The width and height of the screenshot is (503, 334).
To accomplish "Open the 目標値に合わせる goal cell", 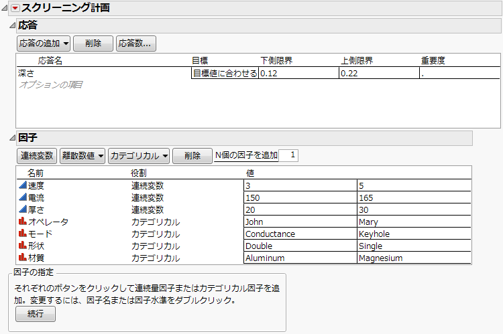I will (225, 74).
